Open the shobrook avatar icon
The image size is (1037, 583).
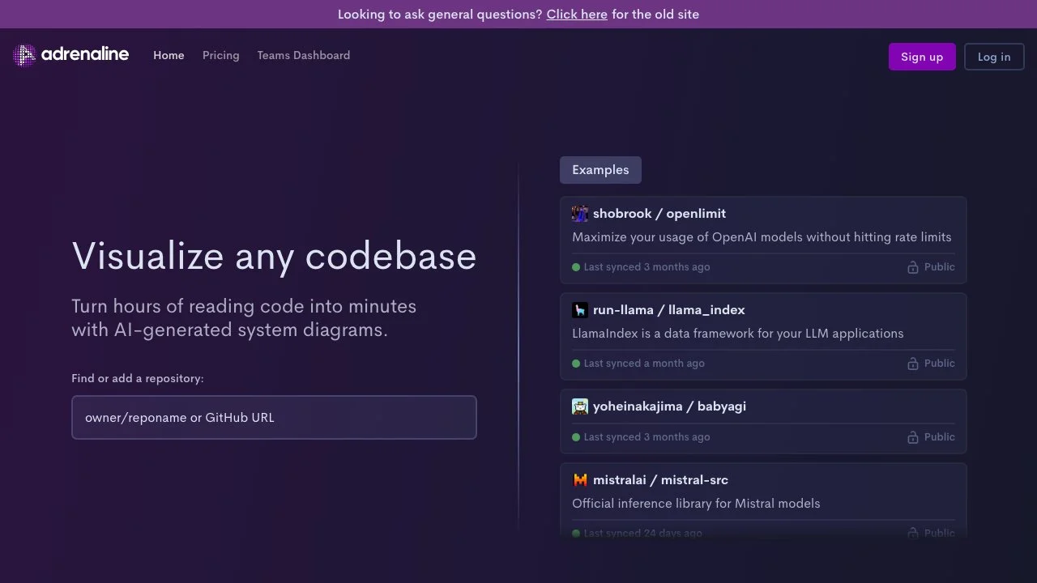pos(580,214)
